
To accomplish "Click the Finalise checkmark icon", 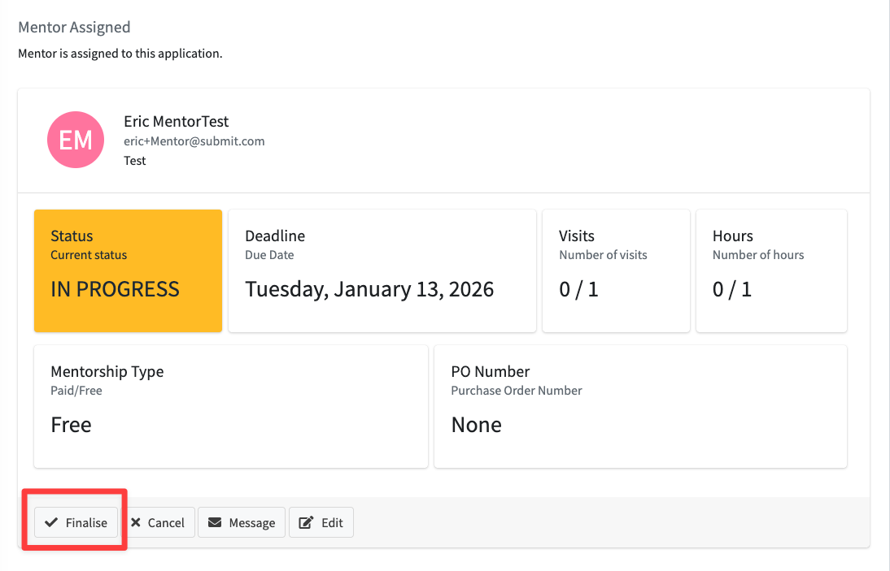I will point(51,522).
